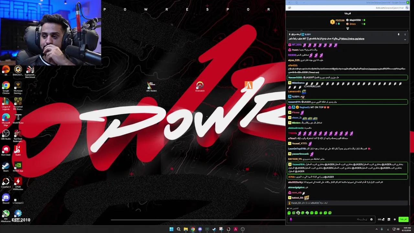The width and height of the screenshot is (414, 233).
Task: Click username Nasser5055 in chat
Action: pos(295,78)
